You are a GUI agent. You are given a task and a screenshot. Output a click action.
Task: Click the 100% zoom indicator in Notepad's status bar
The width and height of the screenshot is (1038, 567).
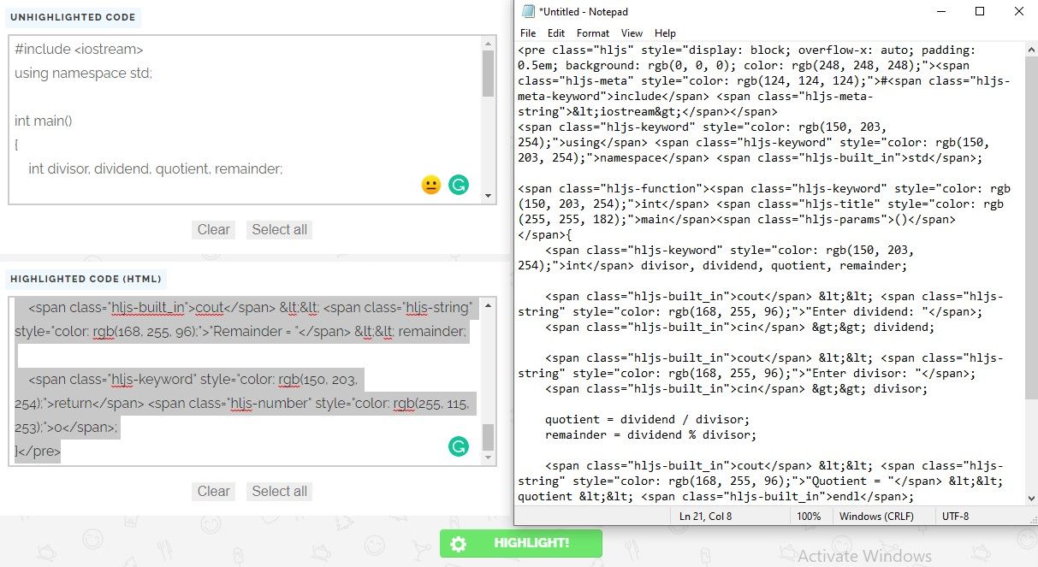pyautogui.click(x=810, y=516)
